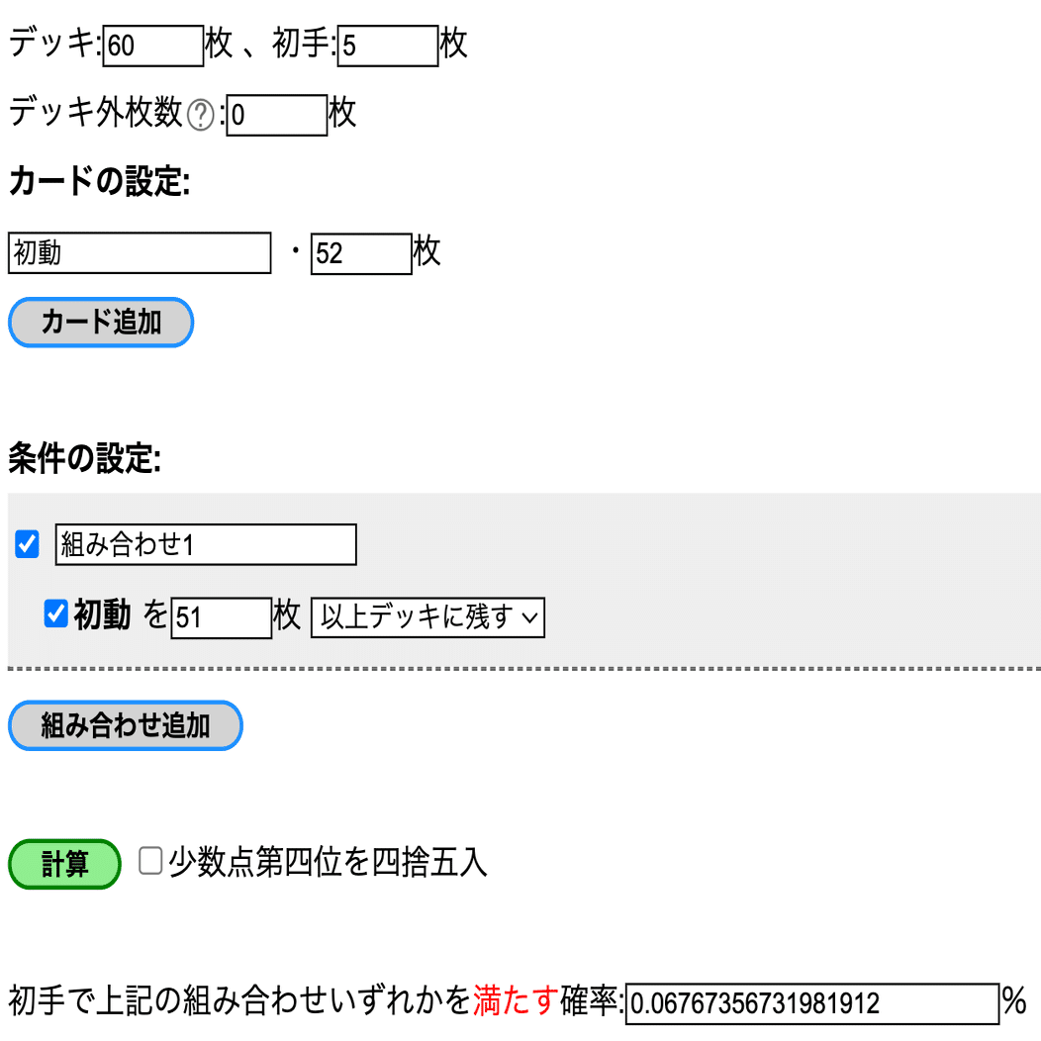The width and height of the screenshot is (1041, 1041).
Task: Toggle the 初動 condition checkbox
Action: tap(56, 615)
